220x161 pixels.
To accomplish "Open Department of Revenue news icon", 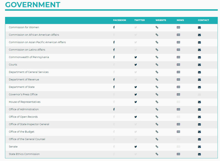I will tap(178, 79).
